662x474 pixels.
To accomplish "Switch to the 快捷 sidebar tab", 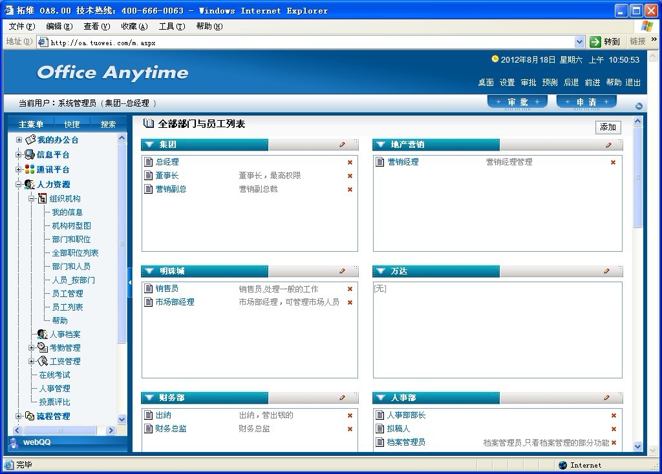I will (72, 124).
